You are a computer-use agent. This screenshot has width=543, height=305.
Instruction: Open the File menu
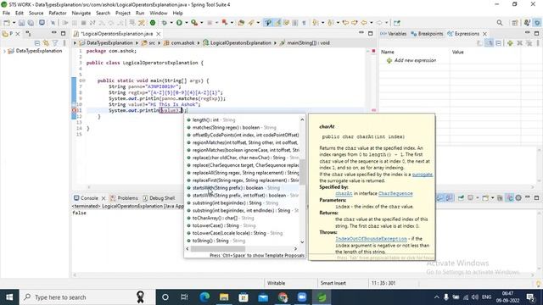tap(6, 14)
